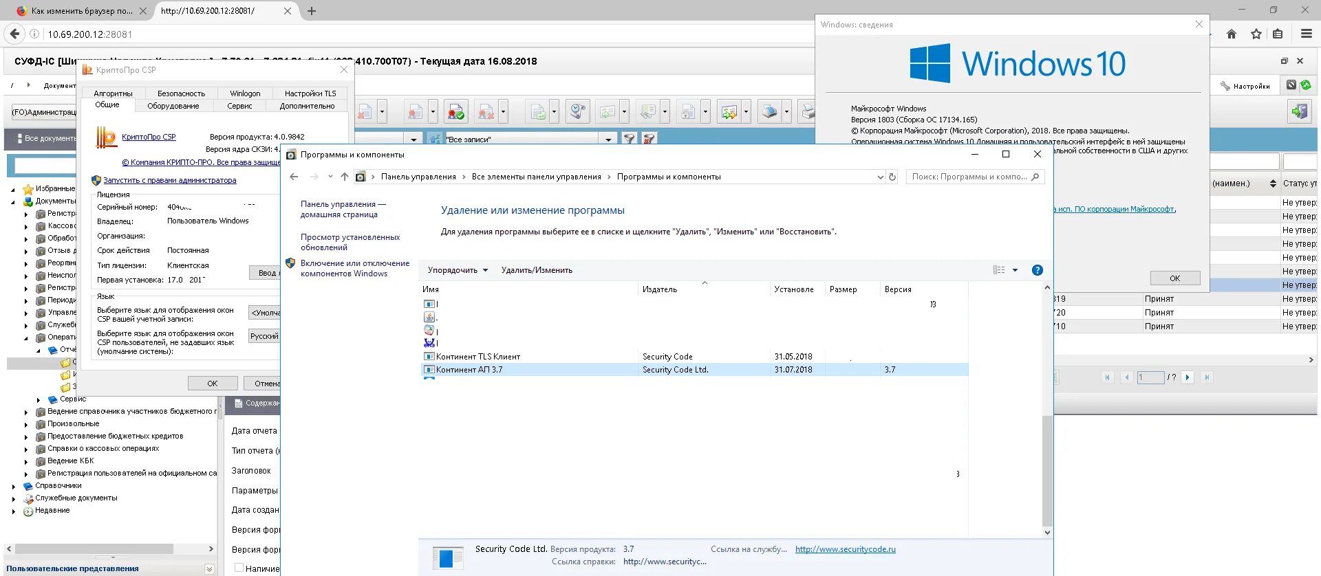
Task: Open the browser hamburger menu
Action: click(x=1307, y=34)
